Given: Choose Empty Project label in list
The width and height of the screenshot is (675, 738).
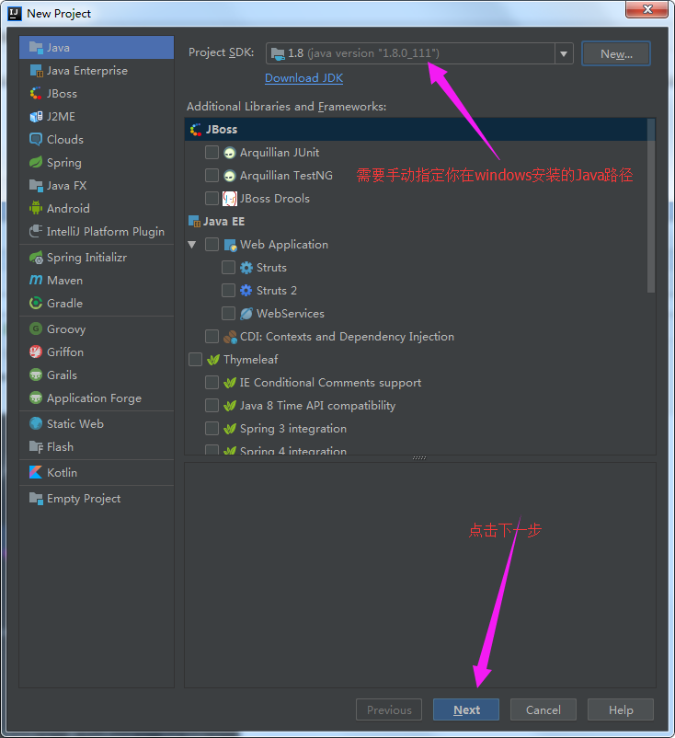Looking at the screenshot, I should [x=84, y=499].
